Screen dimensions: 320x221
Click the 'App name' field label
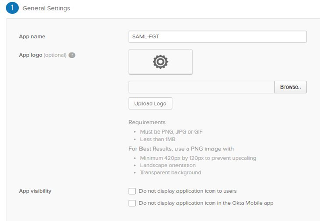[31, 37]
